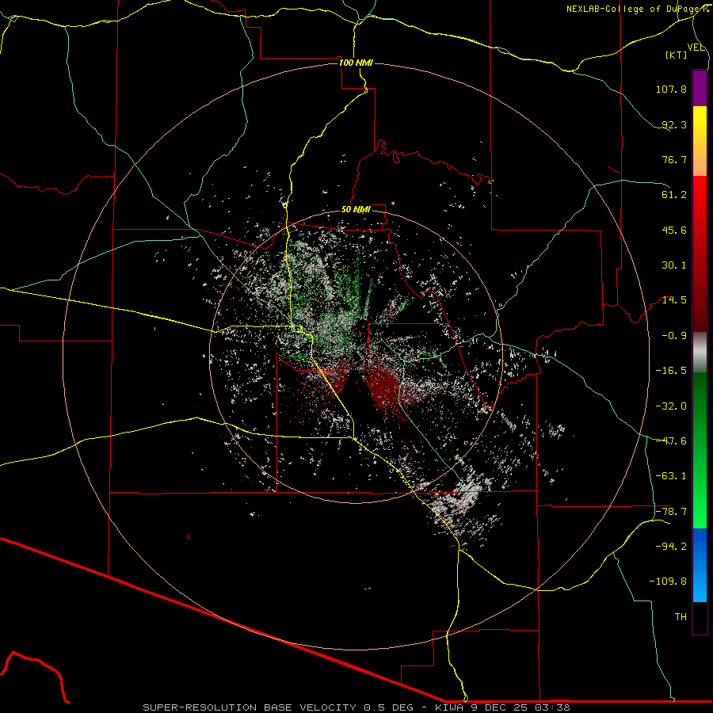
Task: Pick the purple segment of the color bar
Action: 700,88
